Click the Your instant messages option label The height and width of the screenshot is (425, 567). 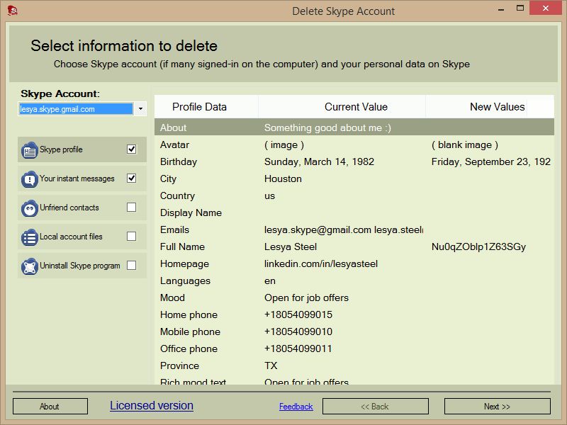point(77,178)
